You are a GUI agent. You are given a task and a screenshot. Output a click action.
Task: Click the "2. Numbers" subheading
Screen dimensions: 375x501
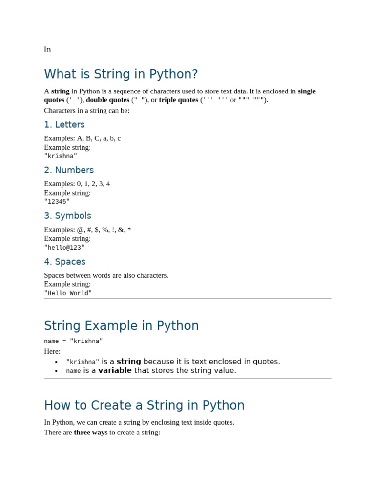point(69,170)
